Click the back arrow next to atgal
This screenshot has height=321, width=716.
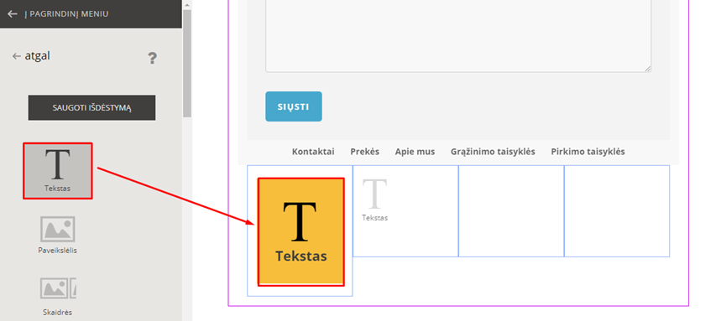pyautogui.click(x=17, y=56)
